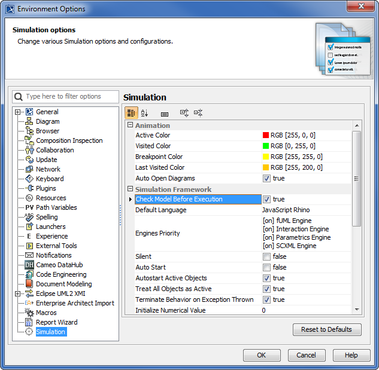This screenshot has height=370, width=379.
Task: Click the Plugins plug icon
Action: (x=29, y=188)
